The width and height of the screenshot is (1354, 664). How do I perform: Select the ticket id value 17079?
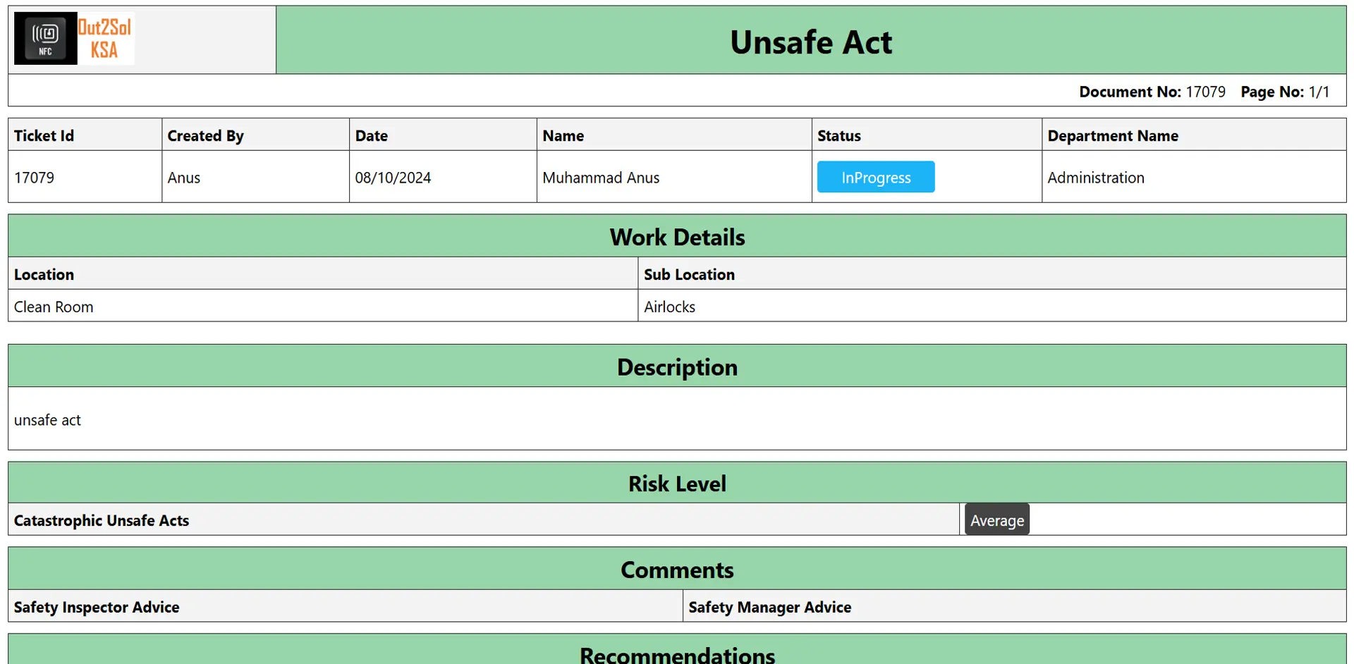click(34, 178)
